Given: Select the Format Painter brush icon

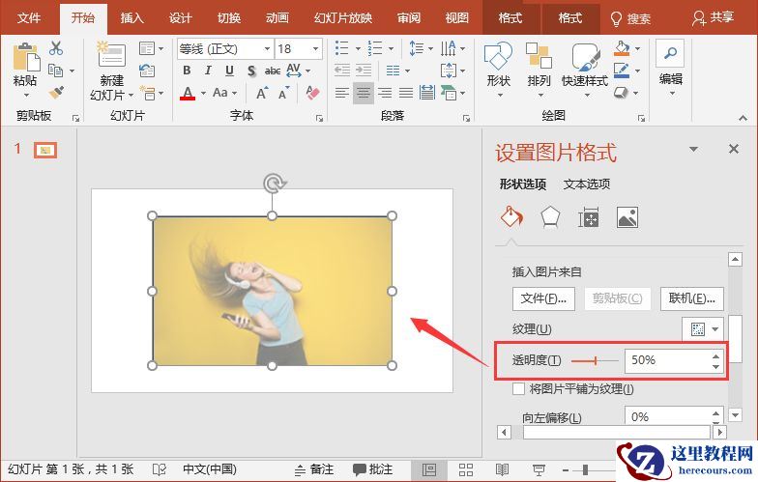Looking at the screenshot, I should tap(56, 93).
